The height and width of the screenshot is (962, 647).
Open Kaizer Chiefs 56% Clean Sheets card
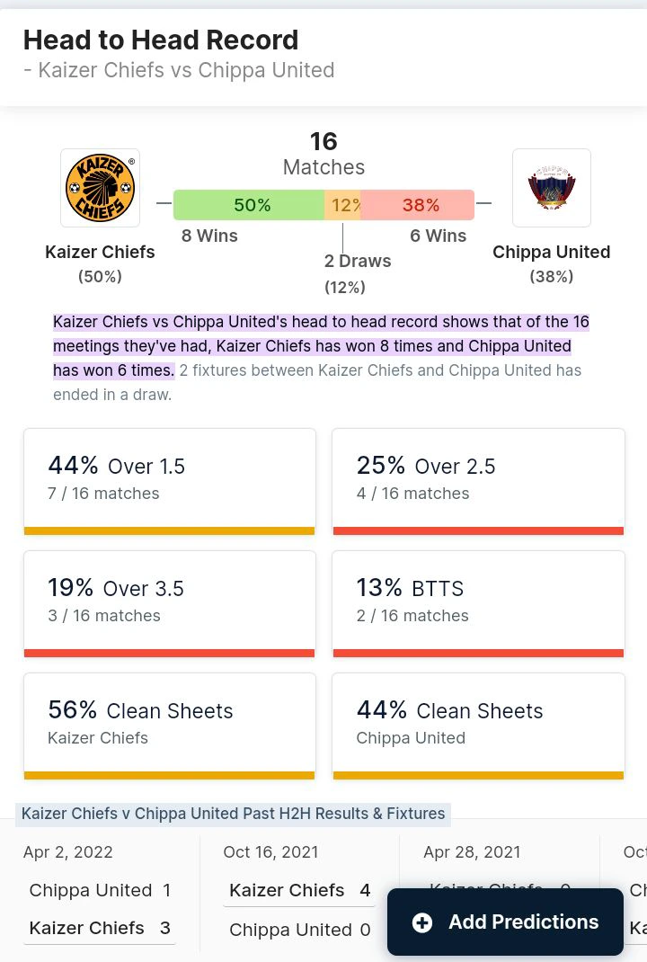coord(169,726)
